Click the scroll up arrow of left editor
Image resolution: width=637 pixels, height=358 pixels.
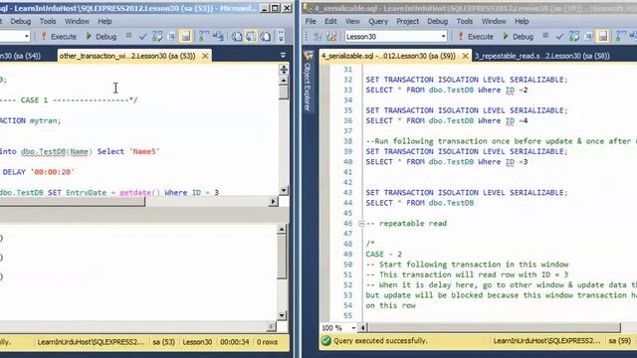[284, 80]
